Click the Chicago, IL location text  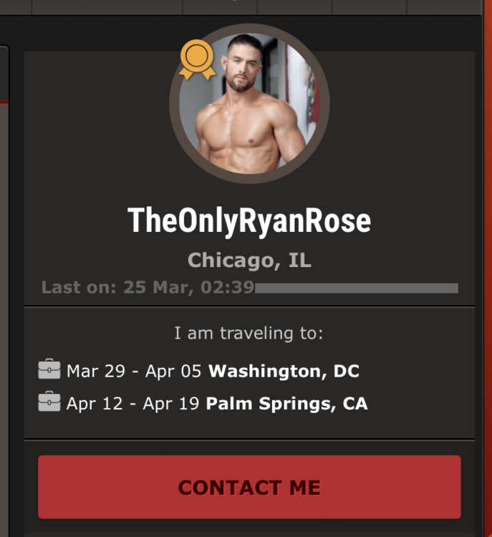249,261
